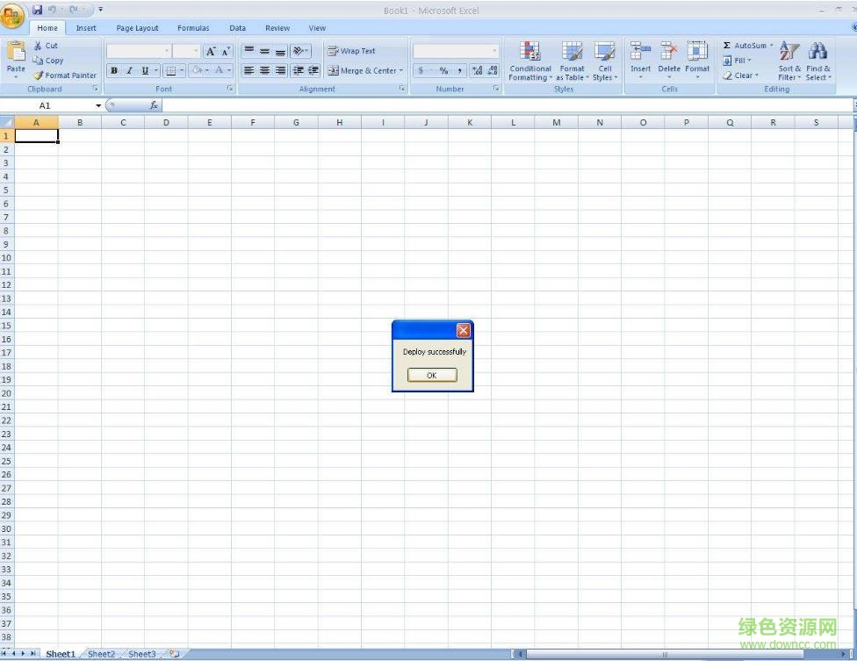Pick the Fill Color swatch
This screenshot has width=857, height=661.
point(197,70)
